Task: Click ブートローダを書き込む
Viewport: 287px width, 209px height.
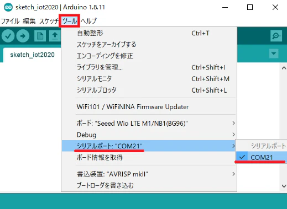Action: 149,185
